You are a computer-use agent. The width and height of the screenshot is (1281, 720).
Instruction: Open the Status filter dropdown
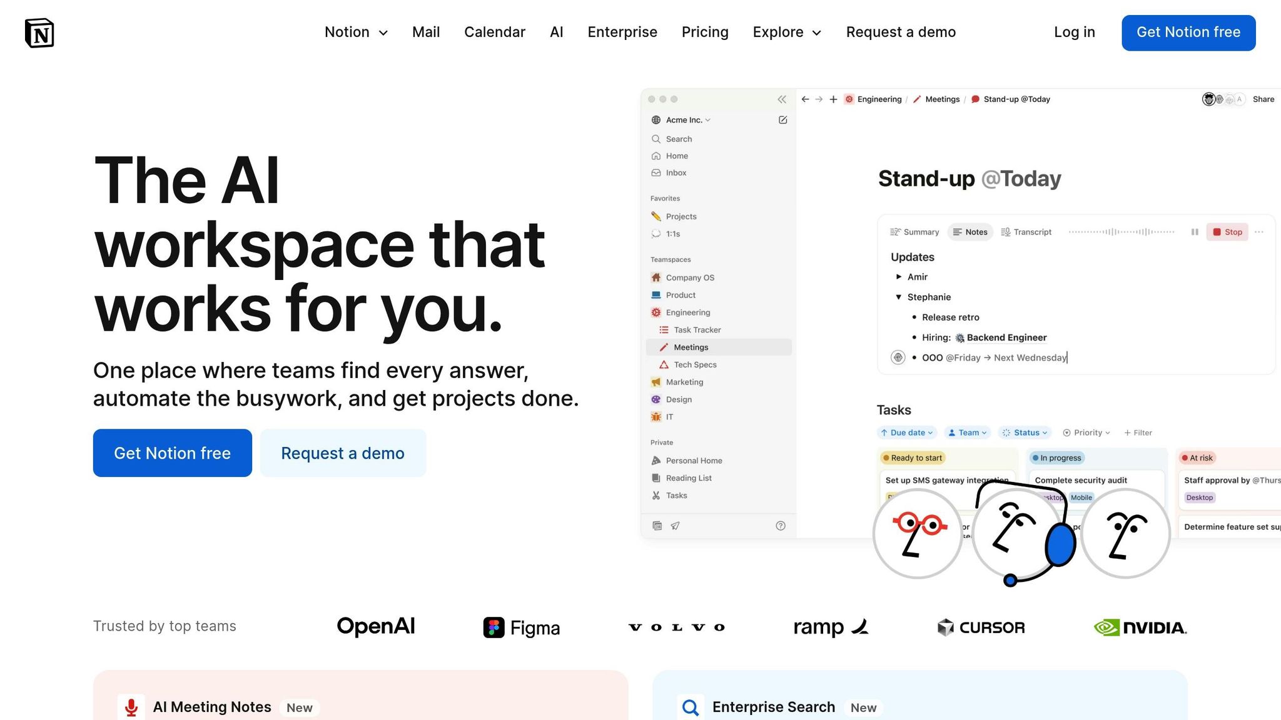[x=1025, y=432]
